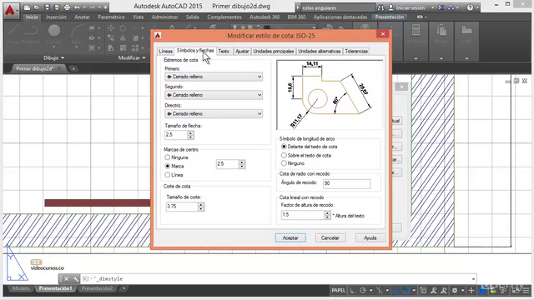Switch to the Unidades principales tab
Image resolution: width=534 pixels, height=300 pixels.
coord(274,52)
